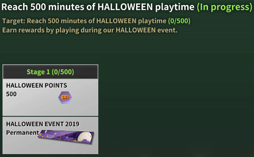Click the word HALLOWEEN in the title
Viewport: 254px width, 157px height.
click(125, 7)
